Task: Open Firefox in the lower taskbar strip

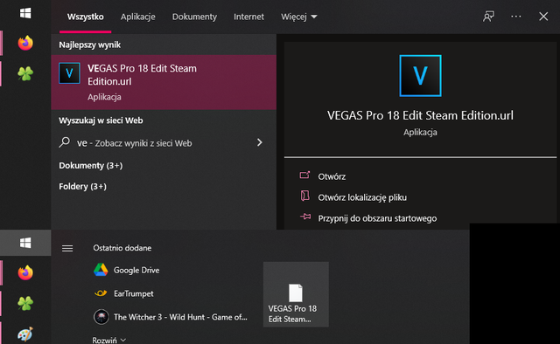Action: pyautogui.click(x=25, y=272)
